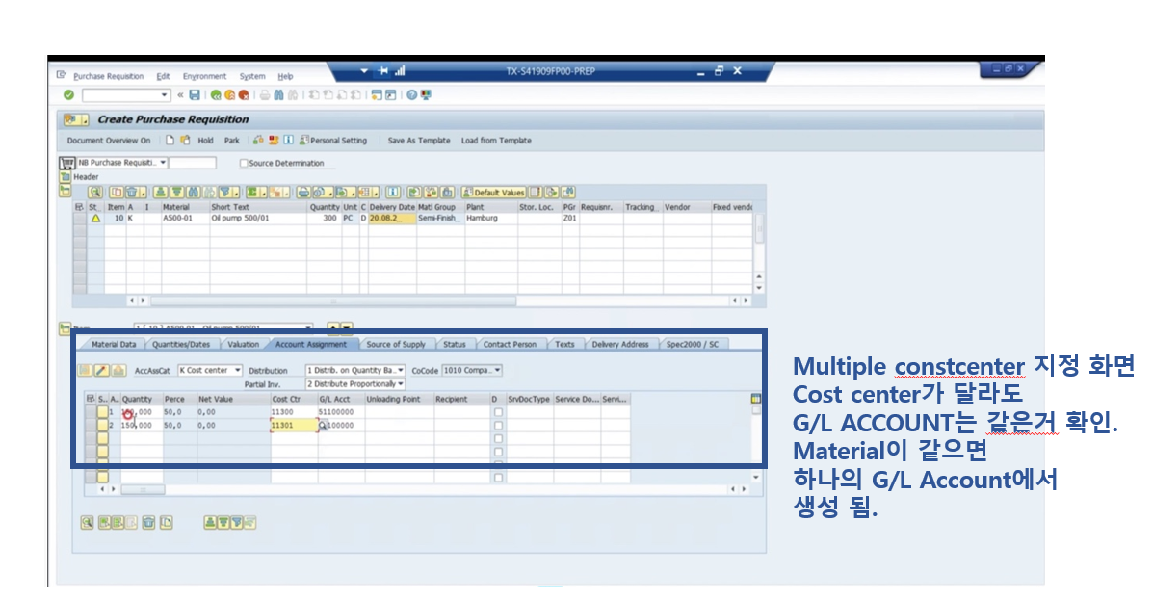Click the Customize Local Layout monitor icon
The width and height of the screenshot is (1153, 599).
[x=426, y=94]
